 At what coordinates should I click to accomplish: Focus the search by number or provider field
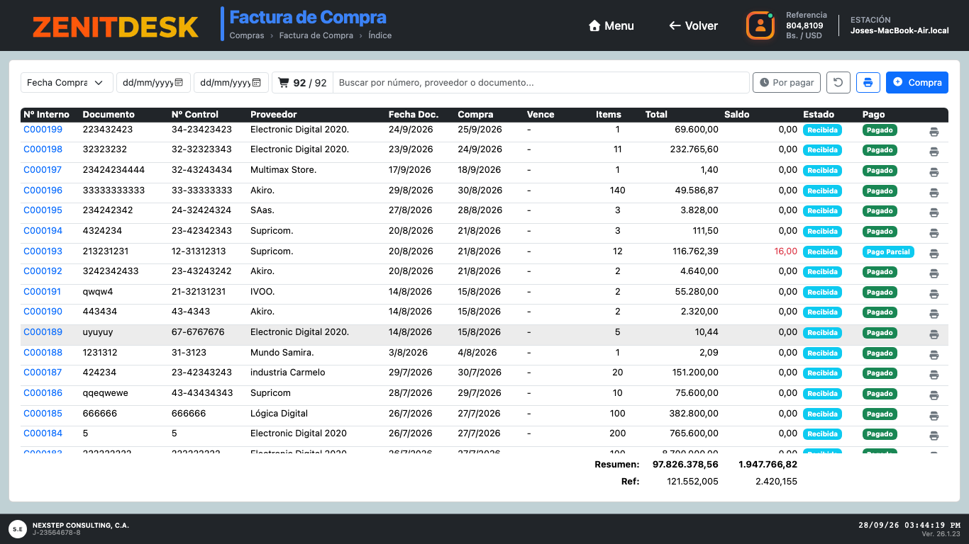click(541, 83)
